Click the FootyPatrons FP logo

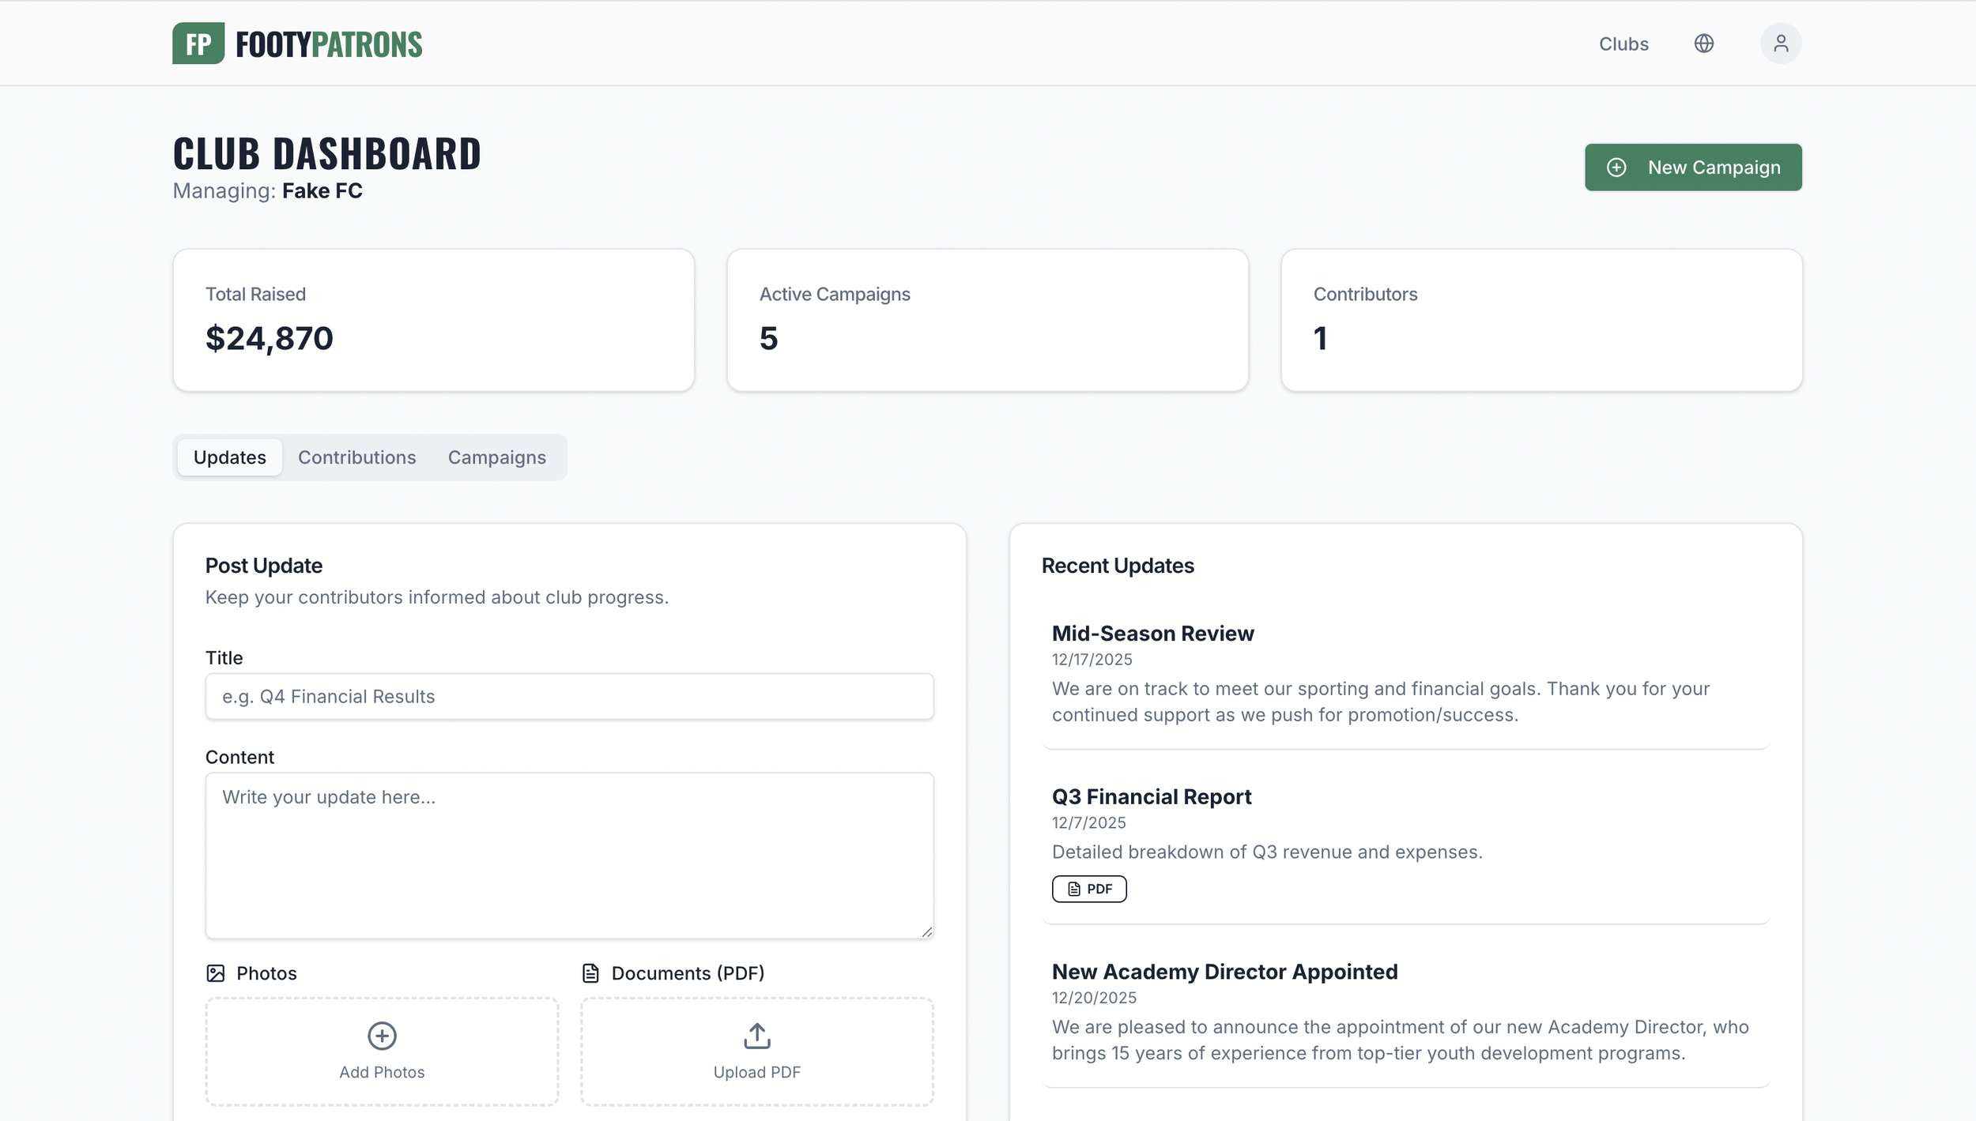(x=197, y=43)
